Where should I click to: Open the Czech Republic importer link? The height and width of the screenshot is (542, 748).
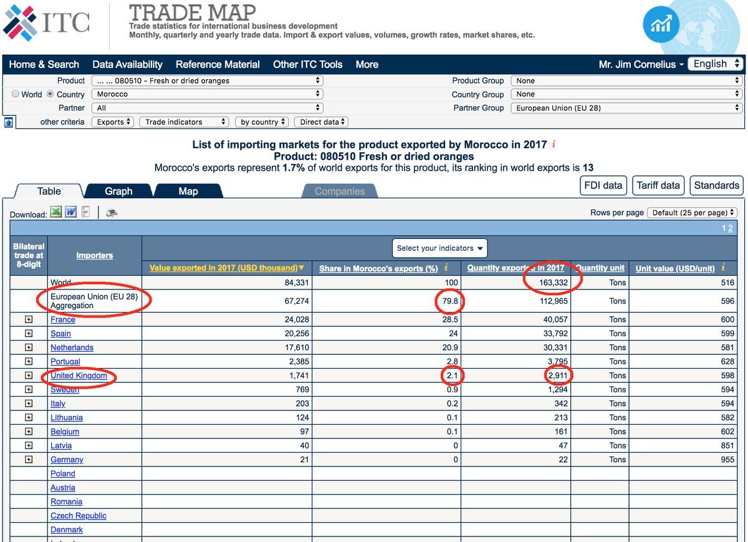click(79, 516)
